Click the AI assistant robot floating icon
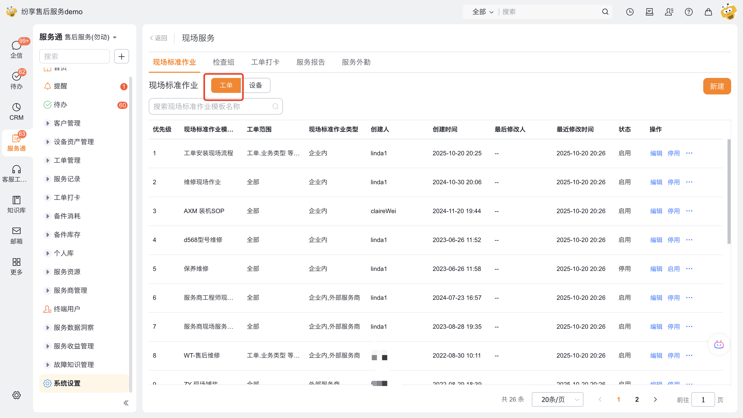 click(718, 344)
